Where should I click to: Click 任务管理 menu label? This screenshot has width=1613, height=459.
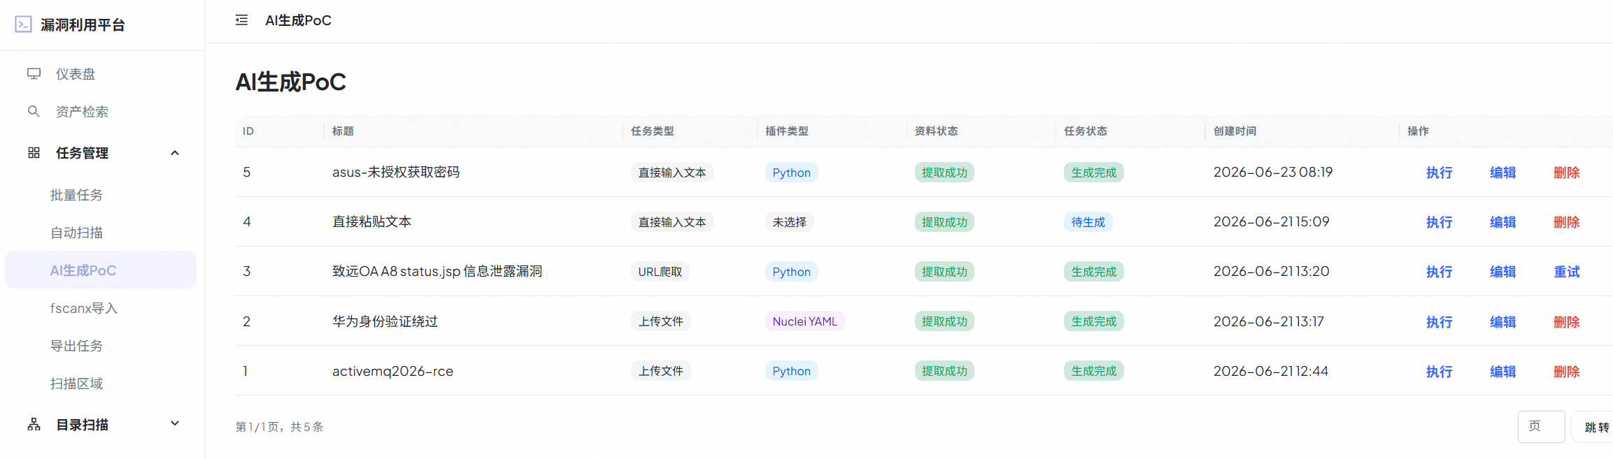(82, 153)
